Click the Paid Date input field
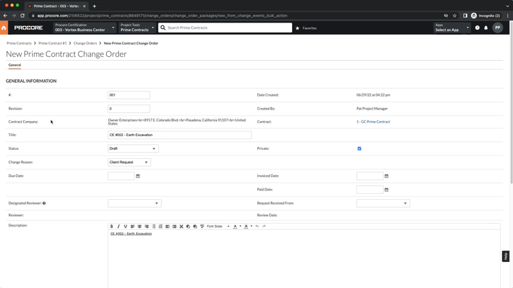513x288 pixels. (x=369, y=189)
